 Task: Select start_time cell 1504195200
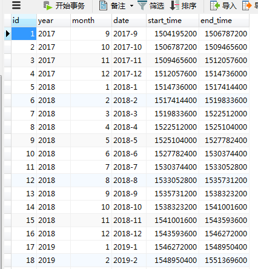173,34
